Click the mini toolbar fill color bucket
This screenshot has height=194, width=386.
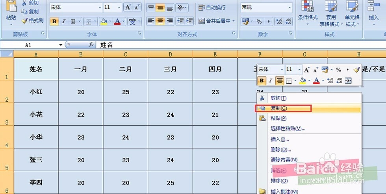point(302,81)
